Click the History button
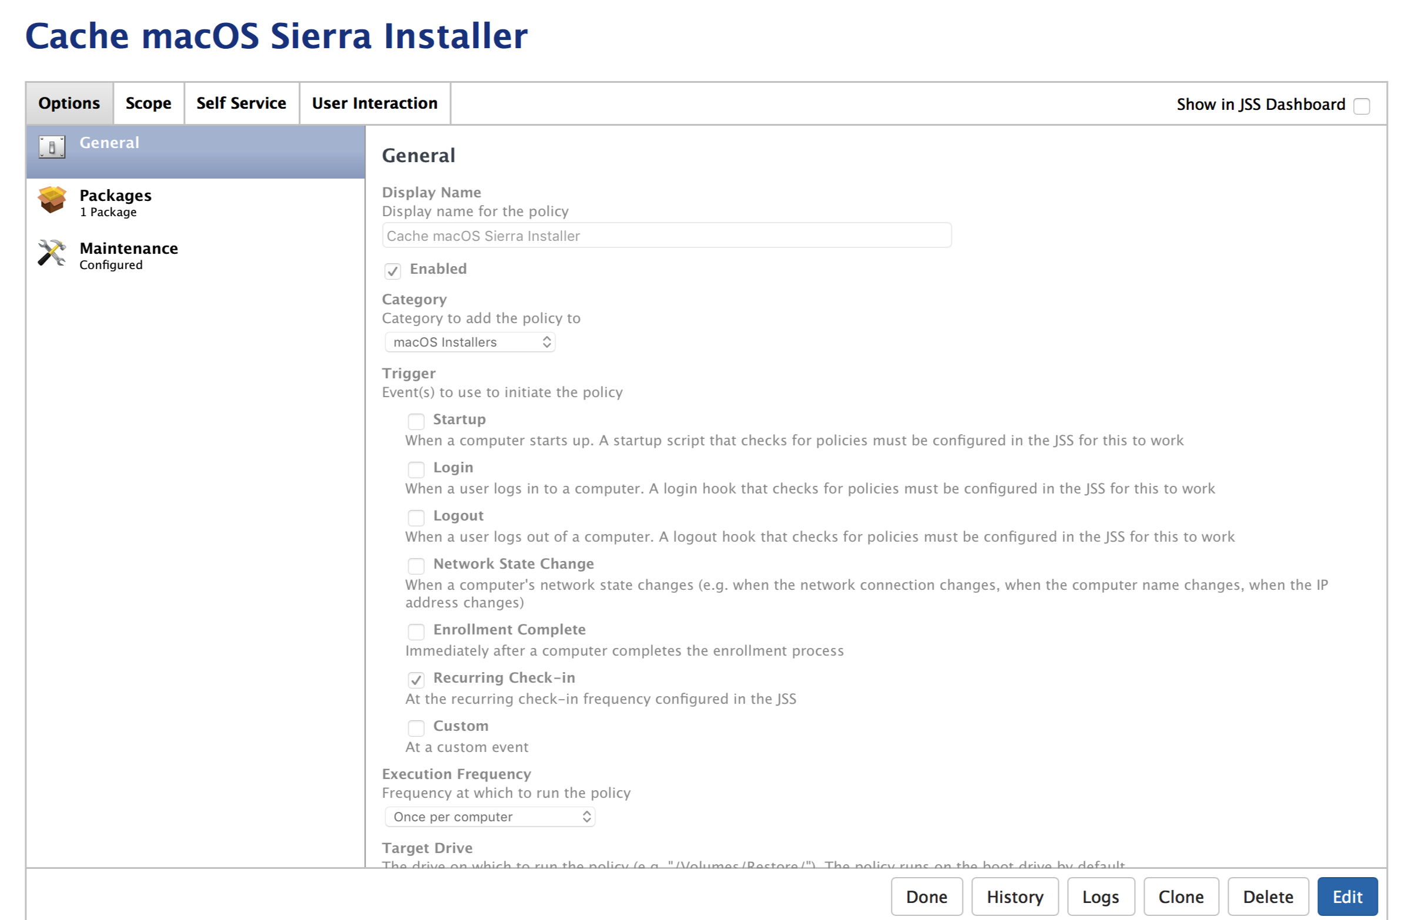Image resolution: width=1405 pixels, height=920 pixels. pyautogui.click(x=1015, y=898)
